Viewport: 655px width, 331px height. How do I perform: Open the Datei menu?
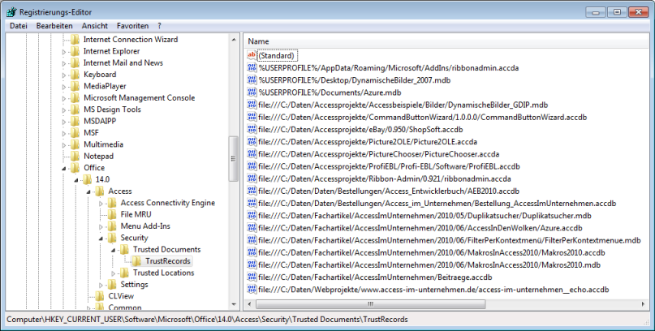click(18, 26)
